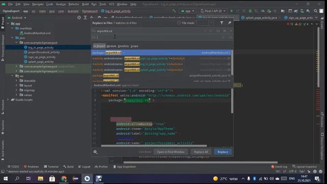Expand the Gradle Scripts node

click(x=8, y=100)
